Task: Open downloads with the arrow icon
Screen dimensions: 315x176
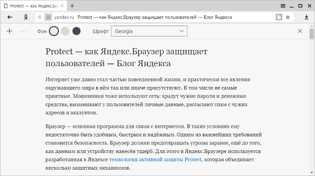Action: 306,17
